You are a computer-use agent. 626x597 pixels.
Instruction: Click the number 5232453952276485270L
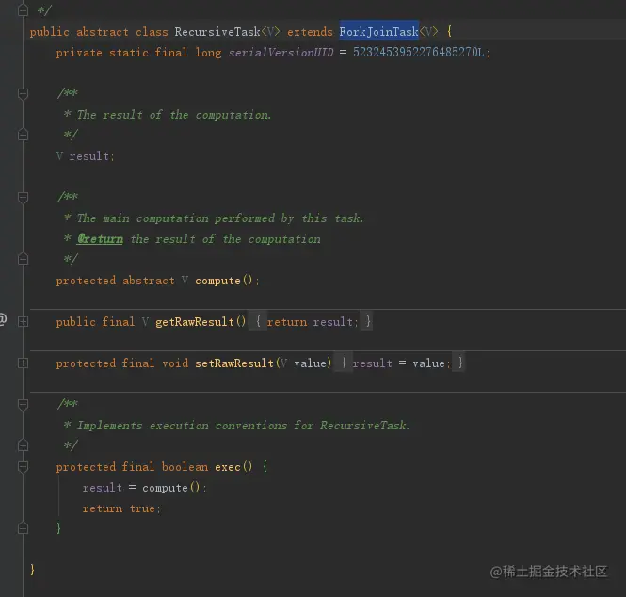pyautogui.click(x=418, y=53)
